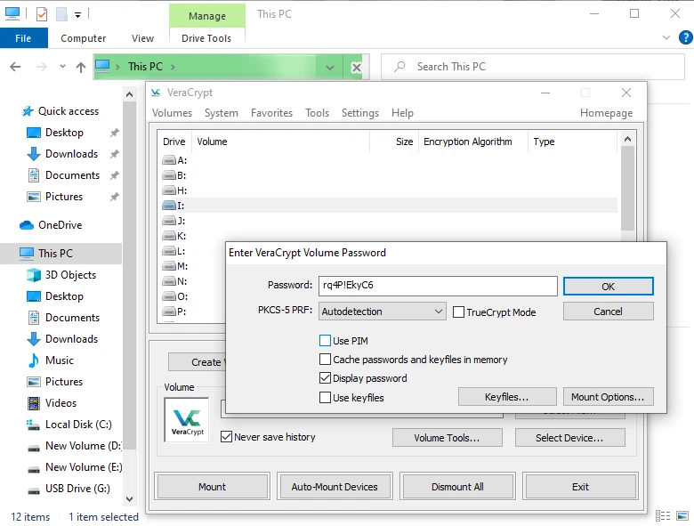Check Use keyfiles option
The height and width of the screenshot is (526, 694).
tap(325, 398)
